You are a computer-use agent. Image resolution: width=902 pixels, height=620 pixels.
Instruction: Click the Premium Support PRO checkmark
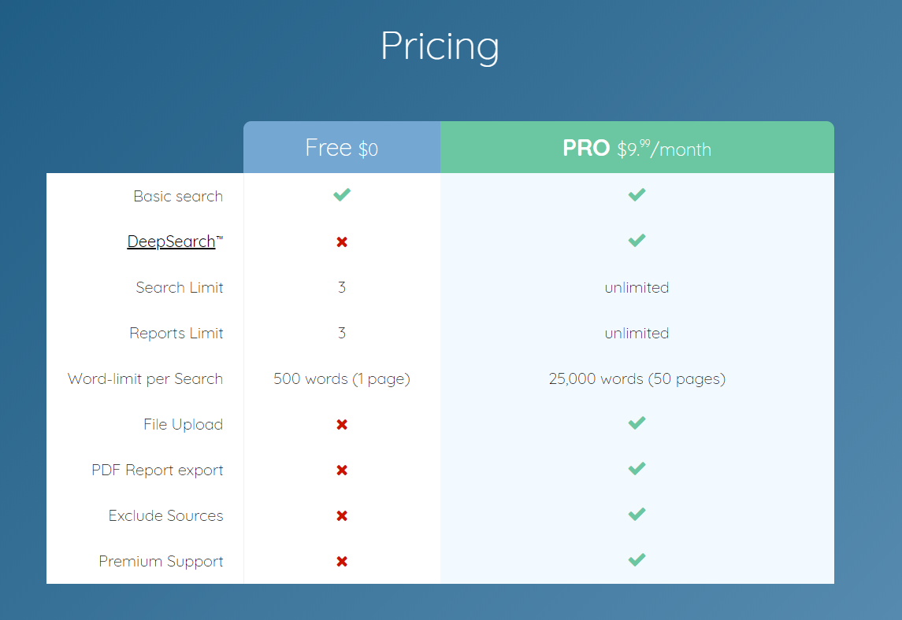(637, 559)
